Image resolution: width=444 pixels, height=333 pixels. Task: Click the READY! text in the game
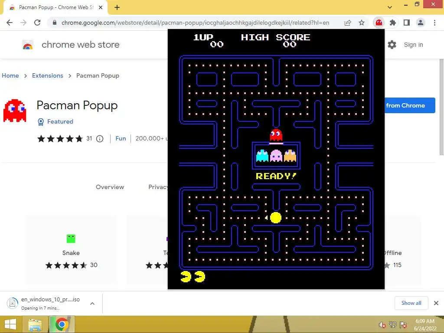pos(276,176)
